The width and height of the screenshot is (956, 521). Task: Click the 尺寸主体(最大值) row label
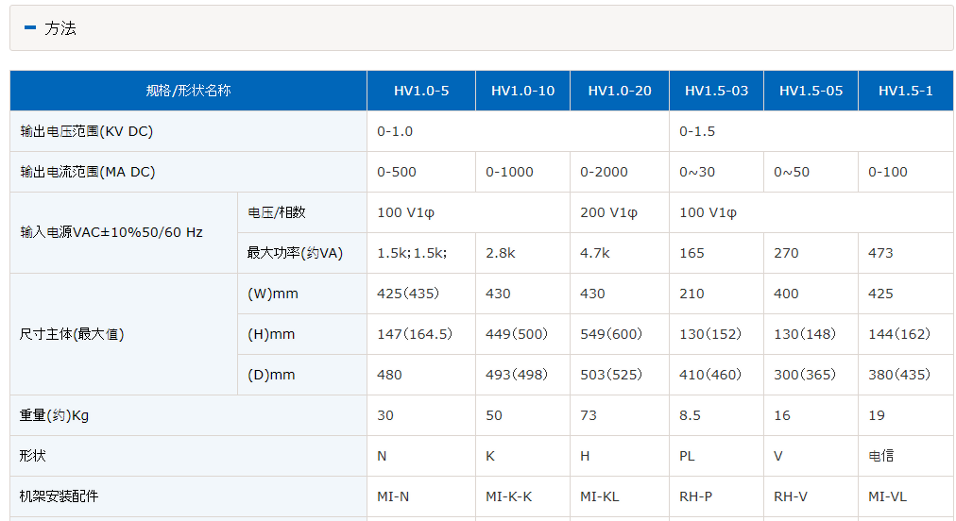[x=72, y=334]
